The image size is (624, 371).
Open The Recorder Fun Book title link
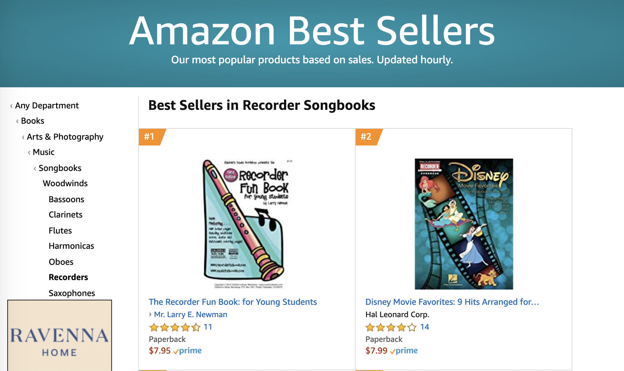(233, 302)
